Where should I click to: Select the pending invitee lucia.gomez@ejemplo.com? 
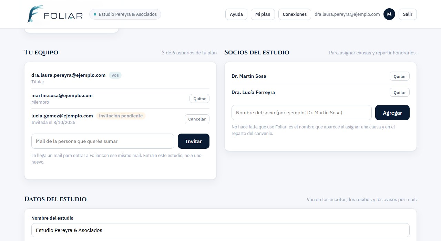(62, 116)
